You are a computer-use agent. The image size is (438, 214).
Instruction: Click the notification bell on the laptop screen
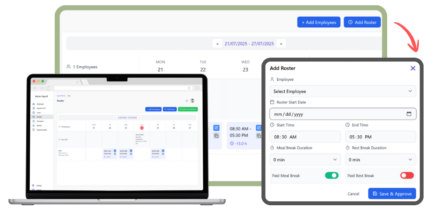187,100
